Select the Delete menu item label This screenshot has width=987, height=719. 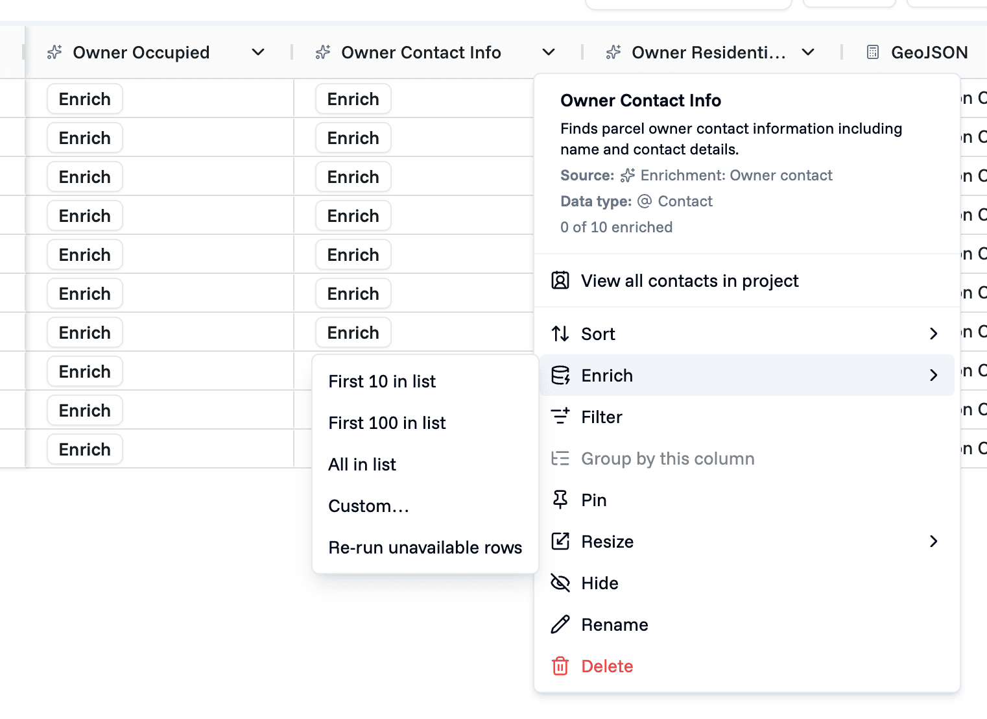(607, 666)
